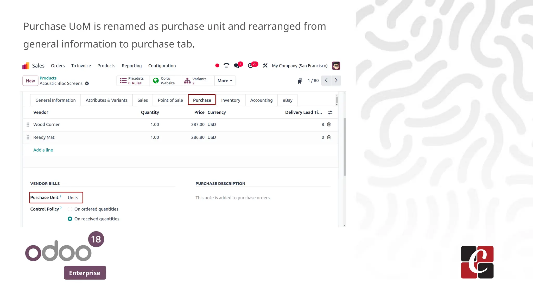Click the bookmark icon beside 1 / 80

(300, 81)
